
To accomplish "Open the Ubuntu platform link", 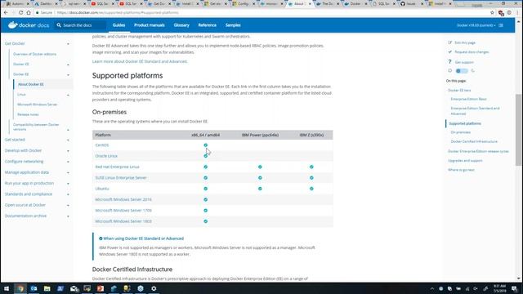I will (102, 189).
